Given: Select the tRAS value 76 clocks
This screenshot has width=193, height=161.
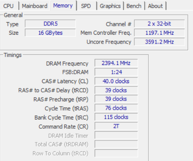Looking at the screenshot, I should [x=116, y=108].
